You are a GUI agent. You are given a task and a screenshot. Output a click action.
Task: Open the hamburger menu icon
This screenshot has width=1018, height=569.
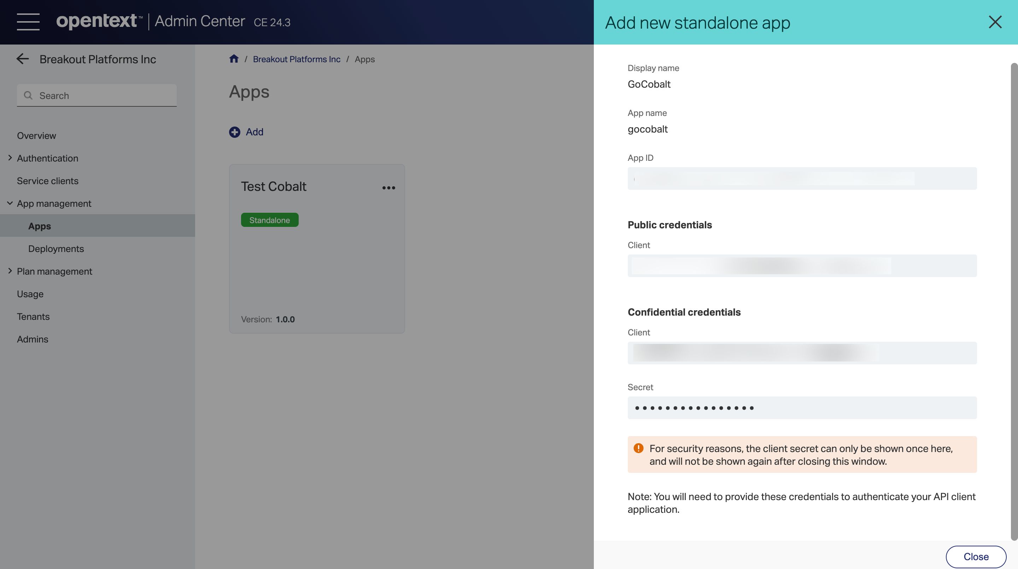28,22
